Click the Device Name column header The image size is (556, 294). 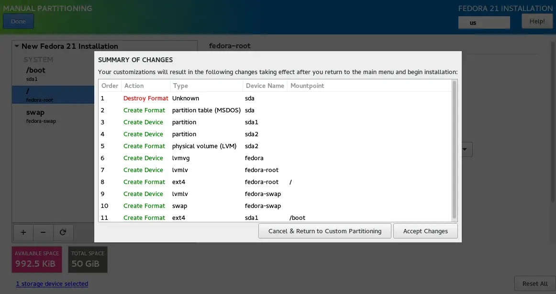pos(265,86)
